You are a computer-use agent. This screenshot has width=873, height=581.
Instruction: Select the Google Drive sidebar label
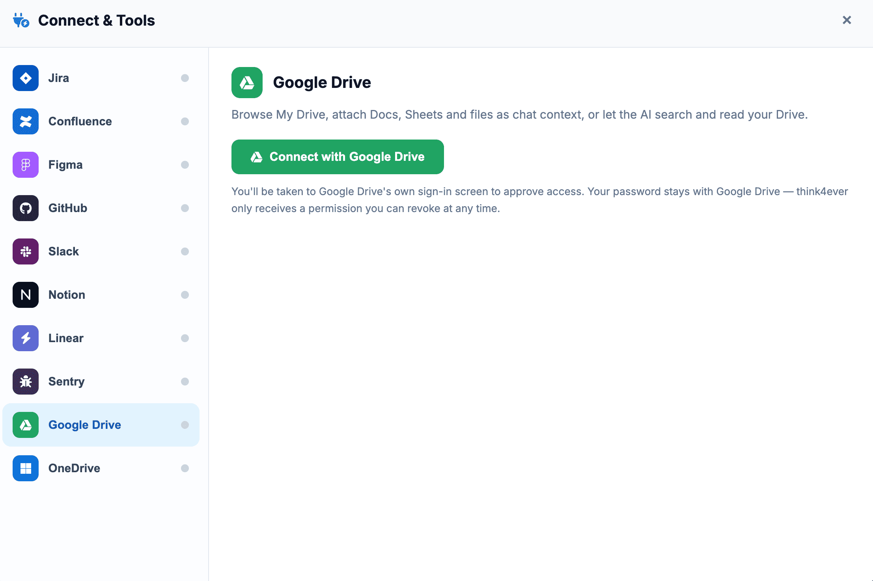[85, 425]
